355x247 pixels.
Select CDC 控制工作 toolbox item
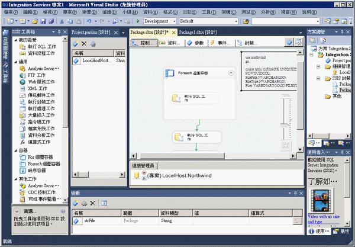point(38,193)
